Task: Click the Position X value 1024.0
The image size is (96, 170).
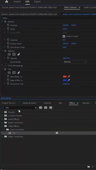Action: (x=65, y=25)
